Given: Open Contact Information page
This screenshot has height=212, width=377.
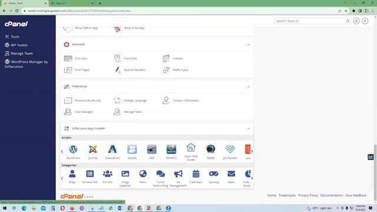Looking at the screenshot, I should click(181, 101).
